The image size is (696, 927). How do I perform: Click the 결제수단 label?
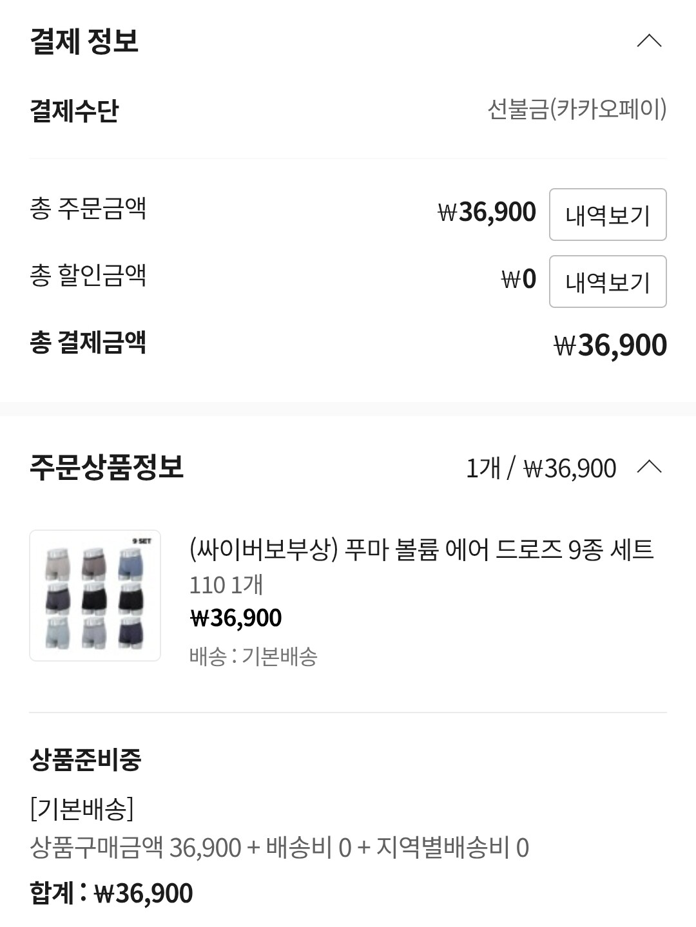pyautogui.click(x=74, y=110)
